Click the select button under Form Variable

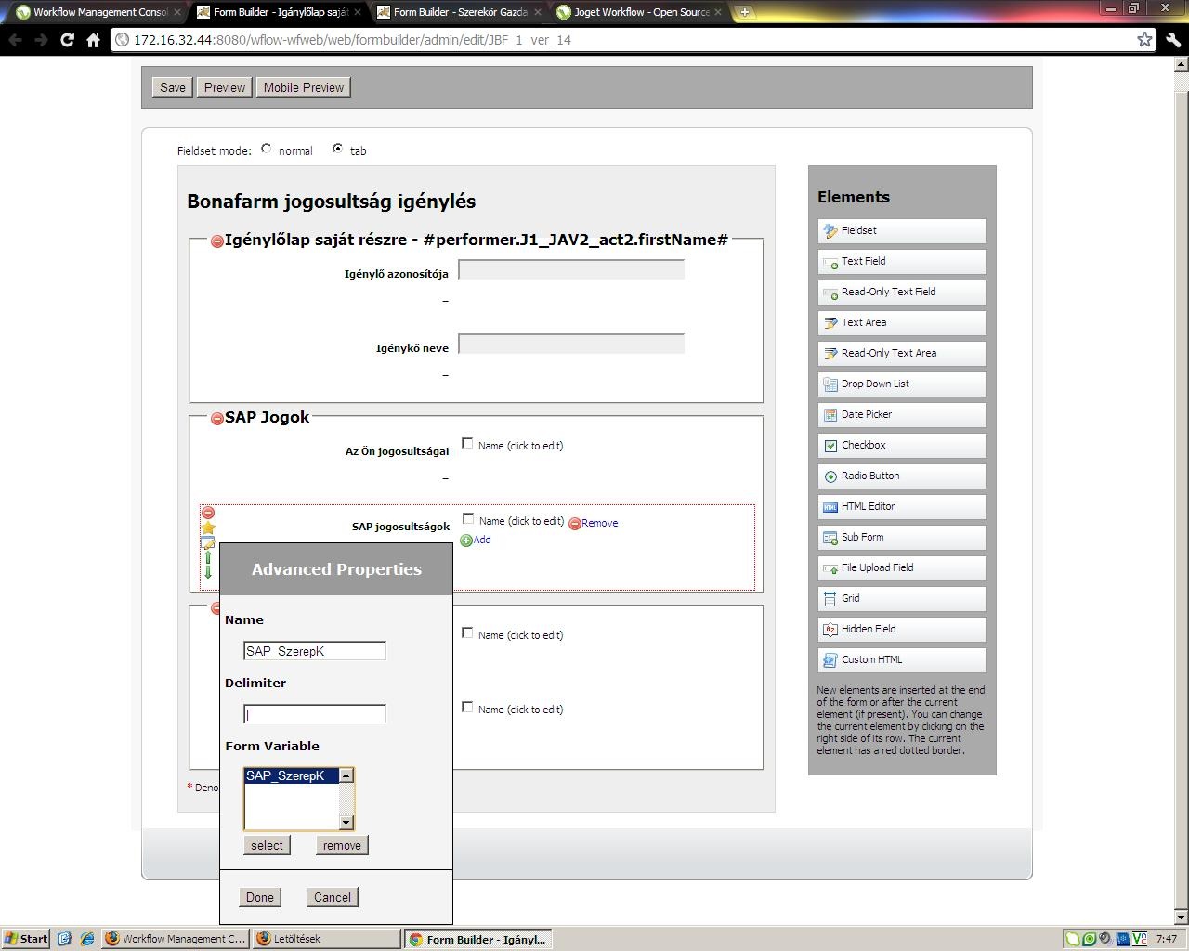click(267, 845)
